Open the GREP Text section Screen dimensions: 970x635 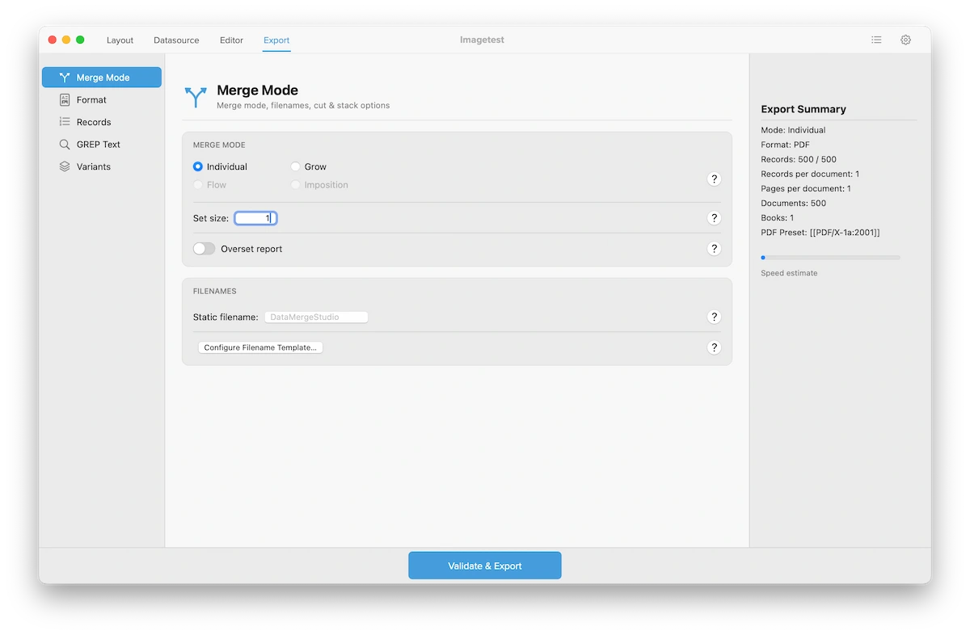coord(102,145)
